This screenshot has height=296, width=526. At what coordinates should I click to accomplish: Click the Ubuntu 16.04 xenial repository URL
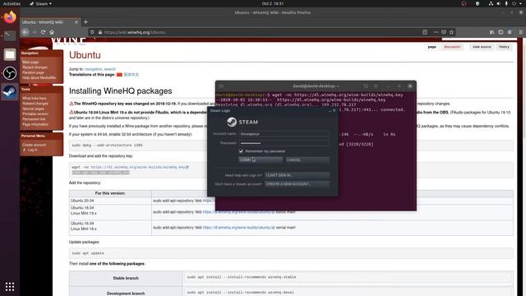(239, 228)
